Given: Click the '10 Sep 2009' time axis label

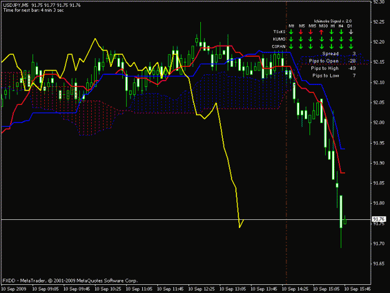Looking at the screenshot, I should 14,289.
